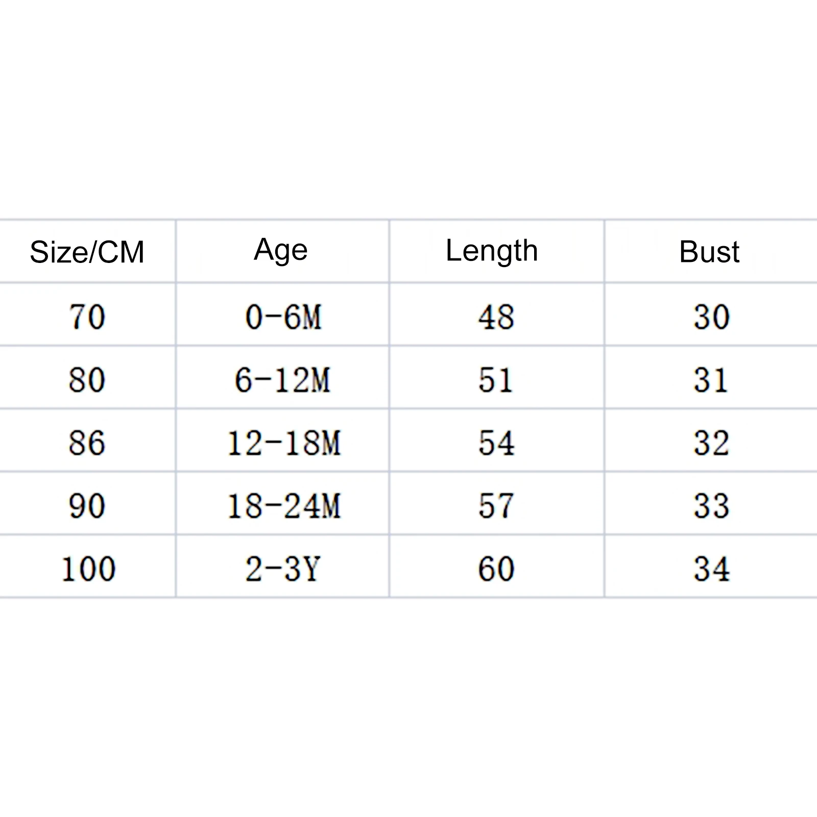Select the Length header cell
Viewport: 817px width, 817px height.
(x=492, y=251)
